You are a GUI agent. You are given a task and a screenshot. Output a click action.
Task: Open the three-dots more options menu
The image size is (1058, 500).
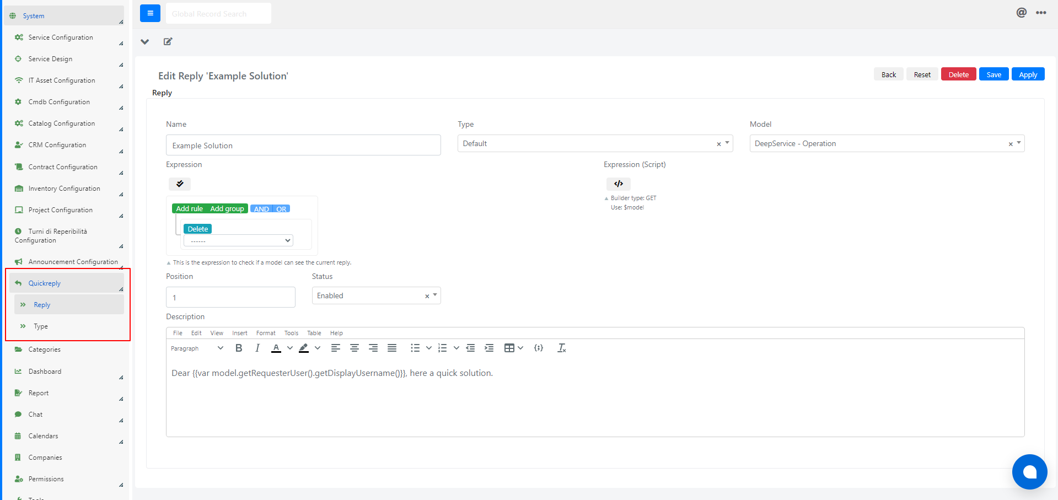[x=1041, y=13]
